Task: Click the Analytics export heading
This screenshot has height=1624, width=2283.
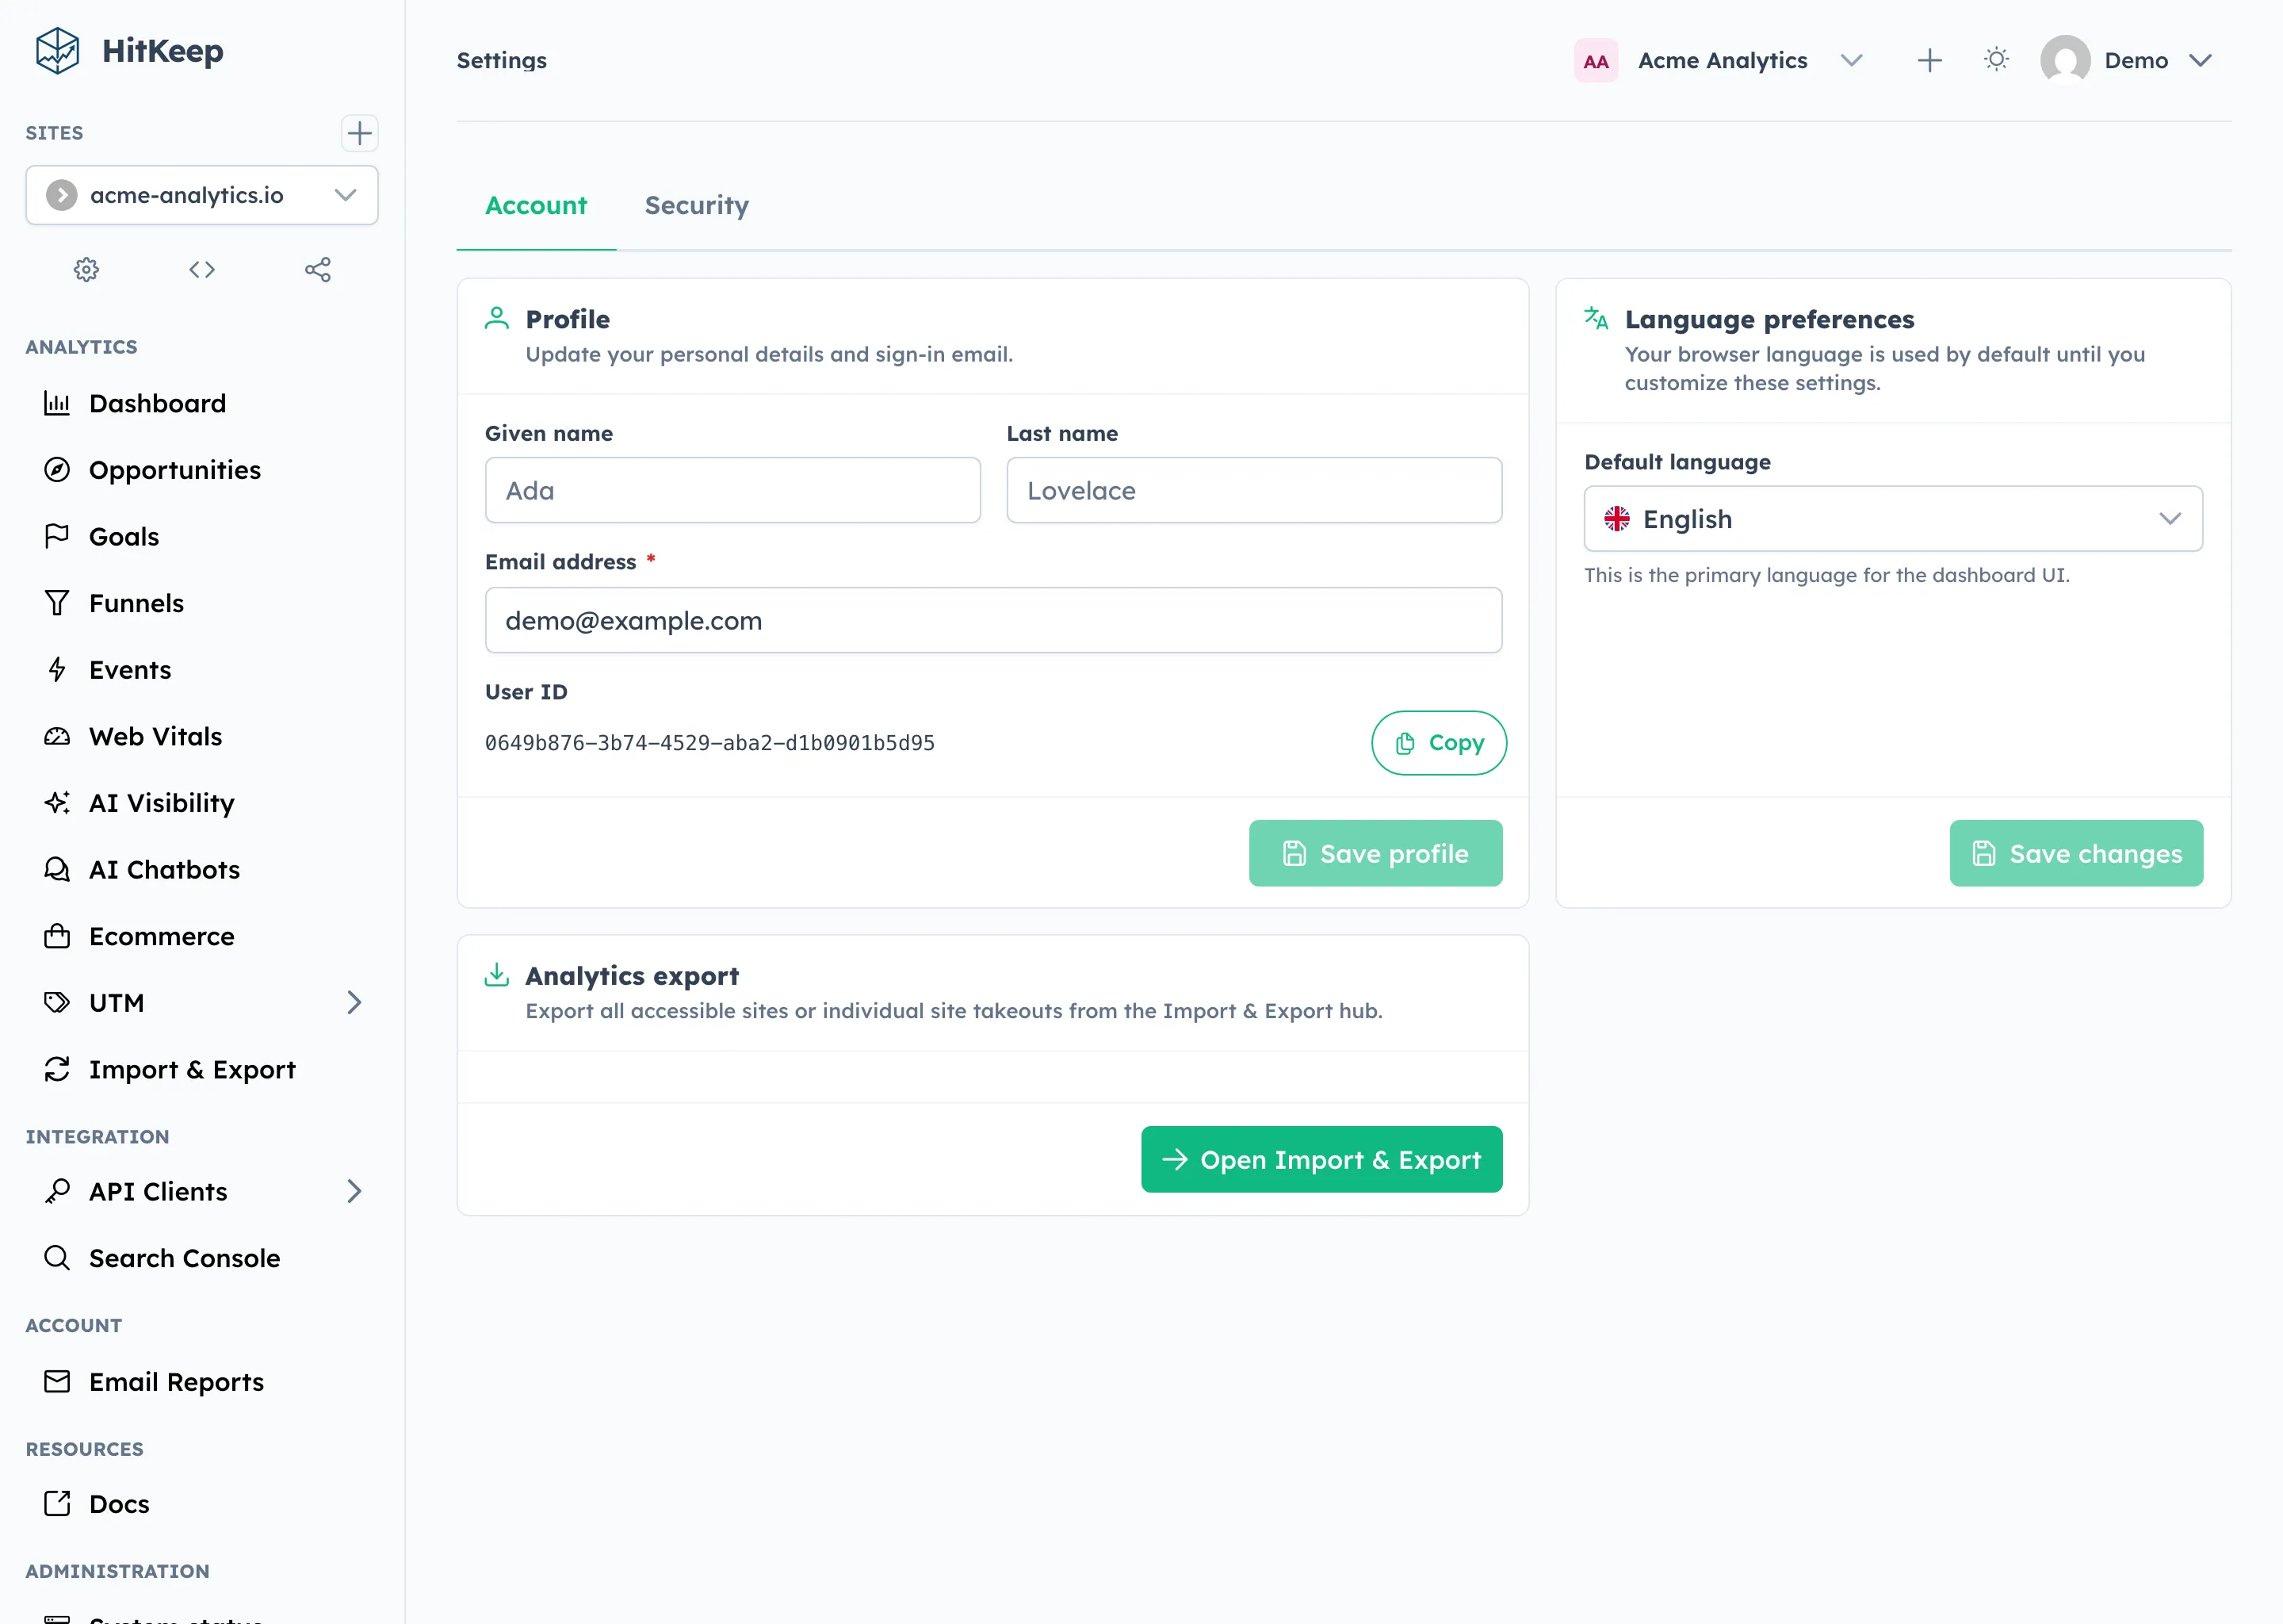Action: click(632, 976)
